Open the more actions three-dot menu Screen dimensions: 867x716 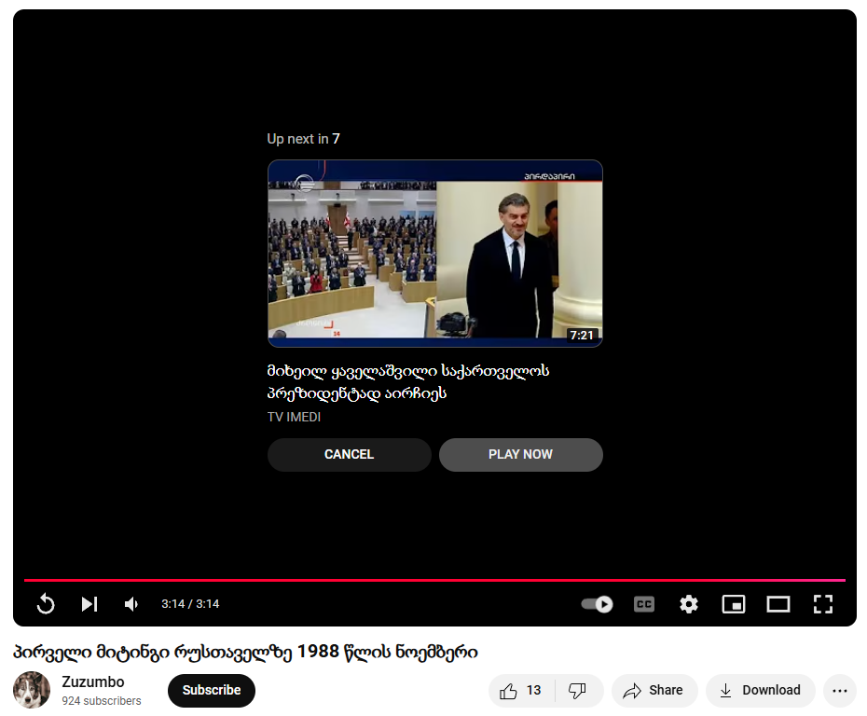coord(839,690)
